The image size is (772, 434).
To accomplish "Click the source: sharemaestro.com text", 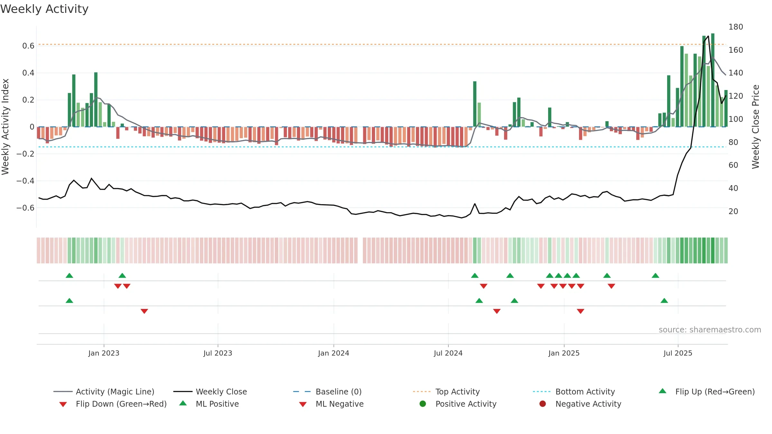I will pyautogui.click(x=710, y=330).
